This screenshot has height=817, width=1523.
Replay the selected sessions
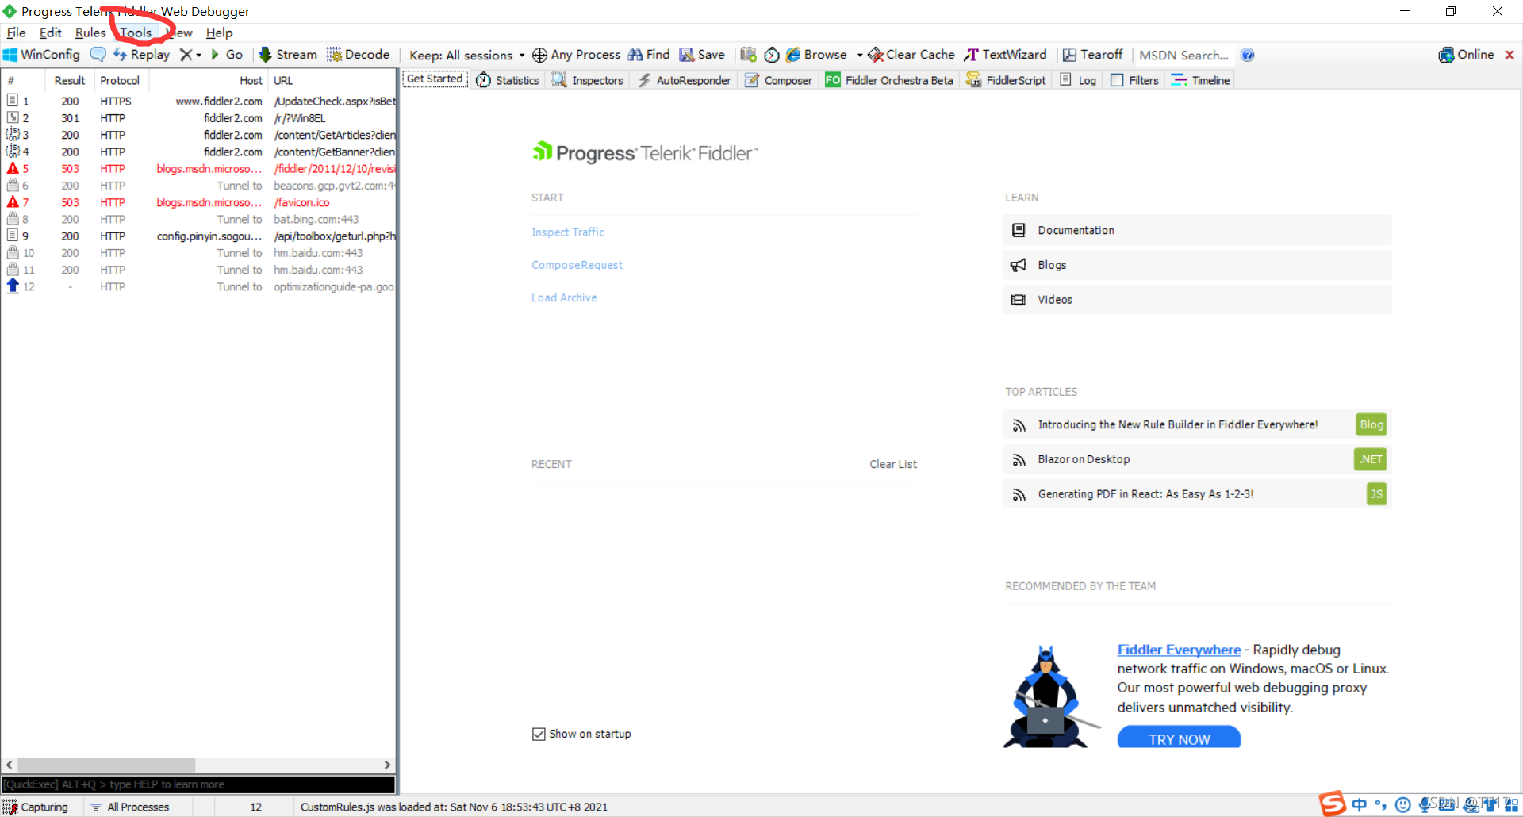[142, 55]
